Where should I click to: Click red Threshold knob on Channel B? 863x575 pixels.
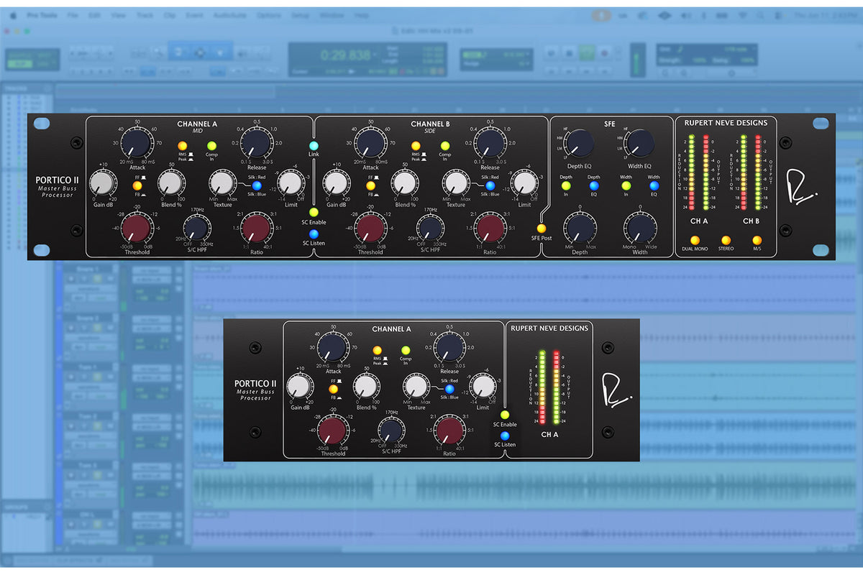click(370, 229)
